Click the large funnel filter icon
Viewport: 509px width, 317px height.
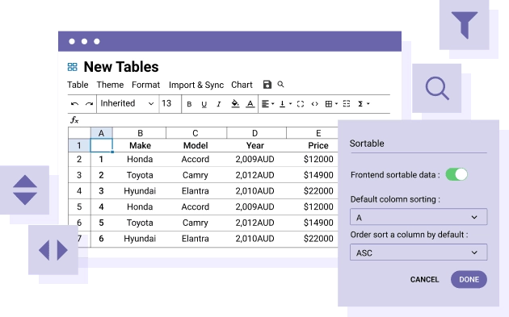465,25
